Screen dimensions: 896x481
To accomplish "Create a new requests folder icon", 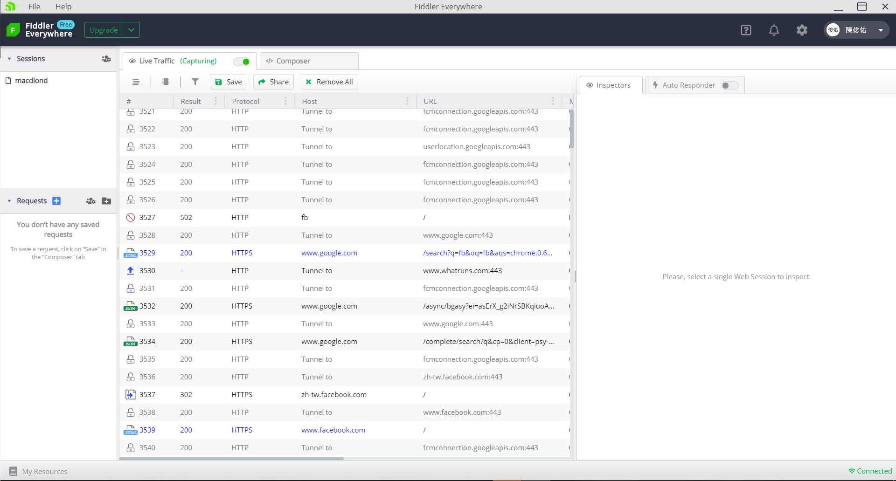I will coord(106,201).
